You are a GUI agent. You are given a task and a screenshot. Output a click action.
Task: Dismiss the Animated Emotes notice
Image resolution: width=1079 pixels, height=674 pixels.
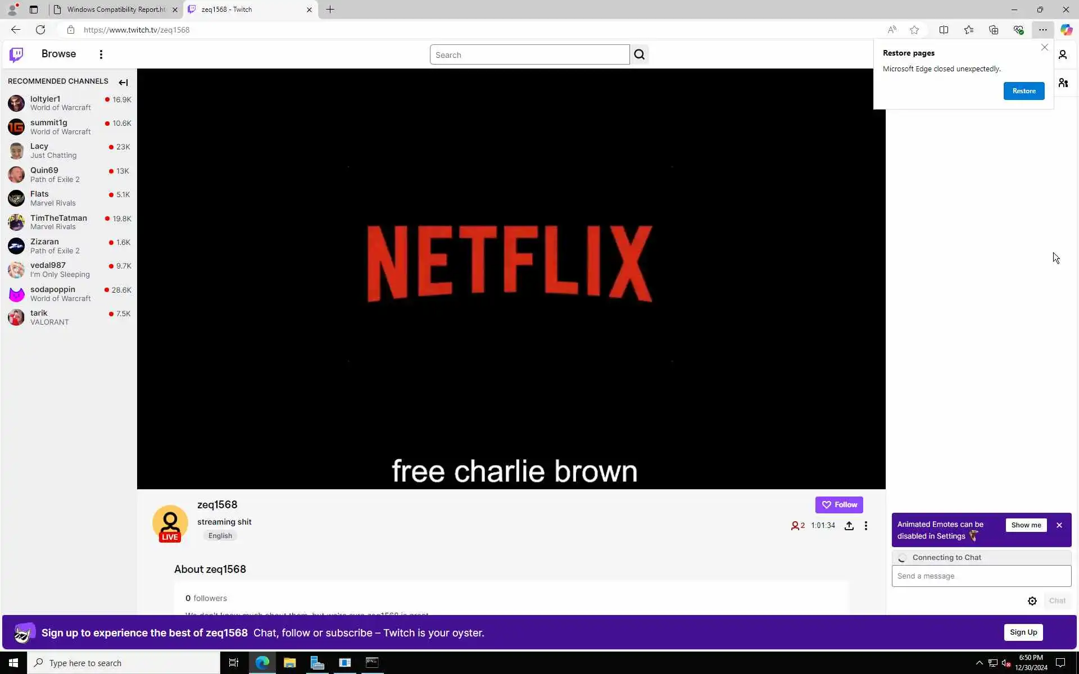click(x=1059, y=525)
